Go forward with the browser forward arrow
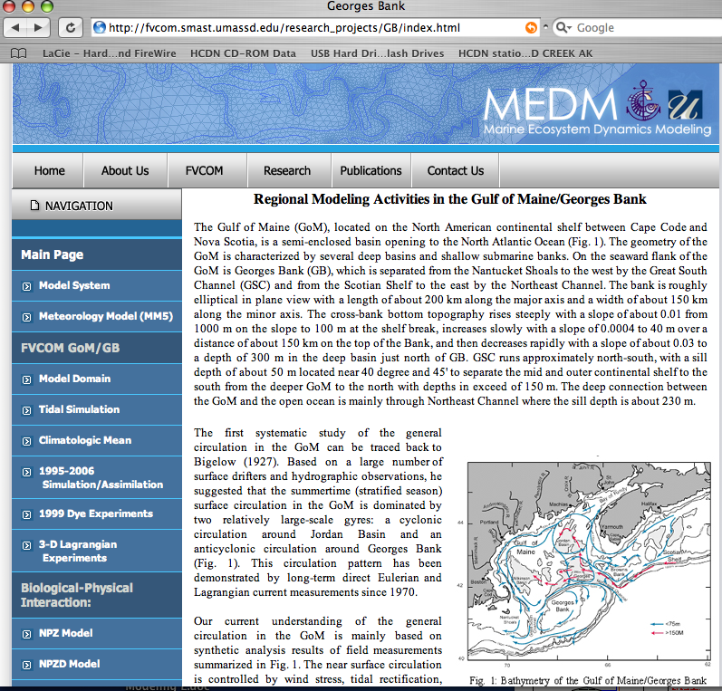Viewport: 722px width, 691px height. point(39,27)
